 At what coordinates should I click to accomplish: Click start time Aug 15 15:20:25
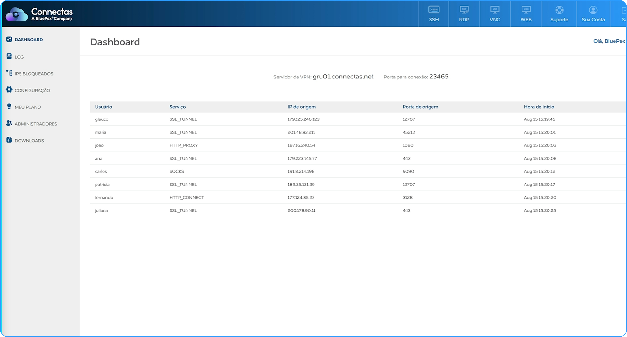click(539, 210)
